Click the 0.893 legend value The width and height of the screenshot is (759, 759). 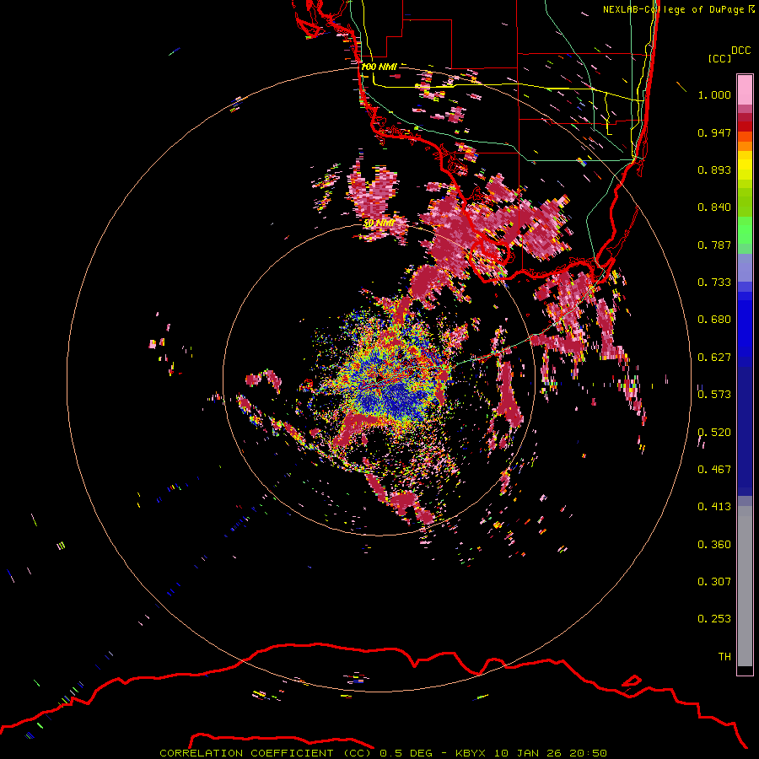click(714, 170)
